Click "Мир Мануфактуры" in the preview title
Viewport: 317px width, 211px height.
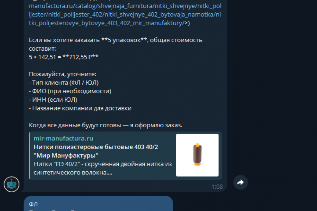click(66, 155)
